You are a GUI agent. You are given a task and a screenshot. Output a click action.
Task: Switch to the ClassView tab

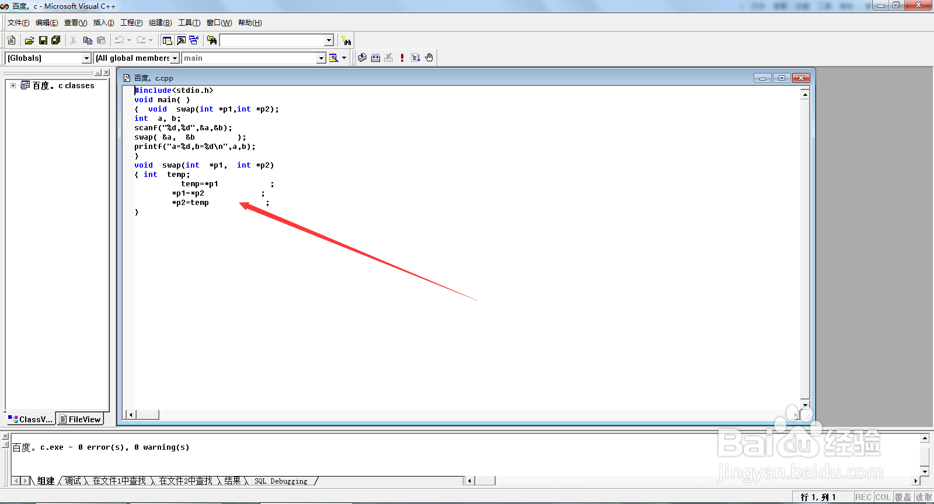(x=30, y=419)
